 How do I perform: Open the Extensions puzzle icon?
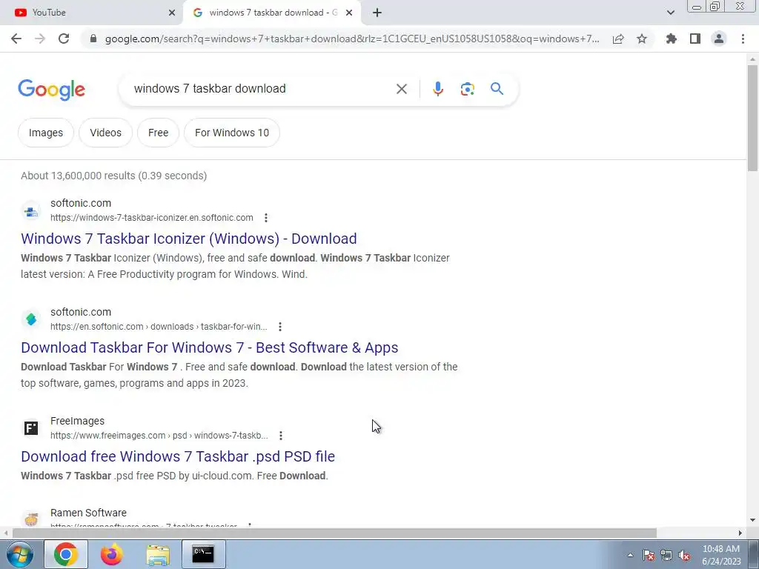pyautogui.click(x=672, y=39)
